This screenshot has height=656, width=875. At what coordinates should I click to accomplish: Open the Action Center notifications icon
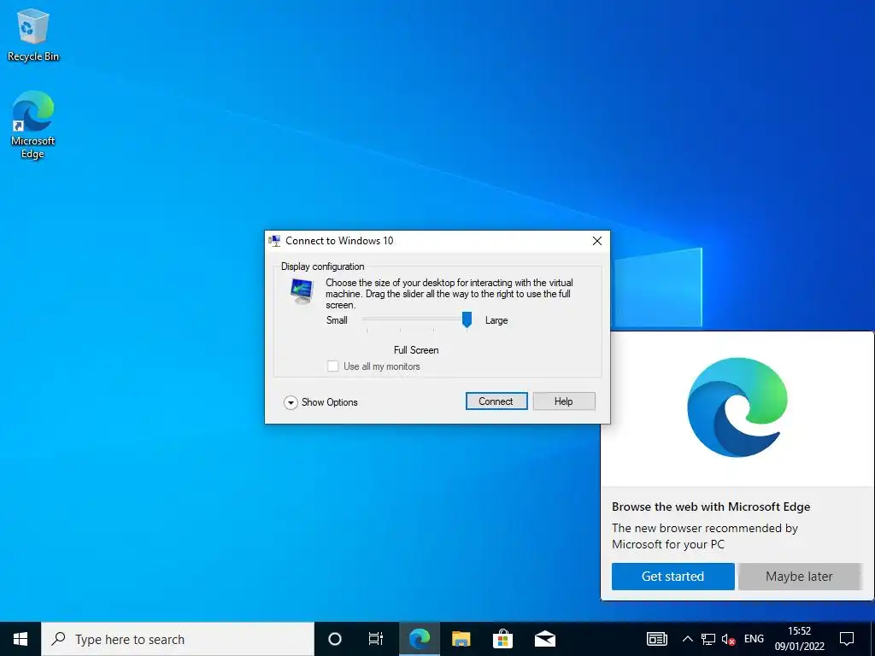click(x=847, y=639)
